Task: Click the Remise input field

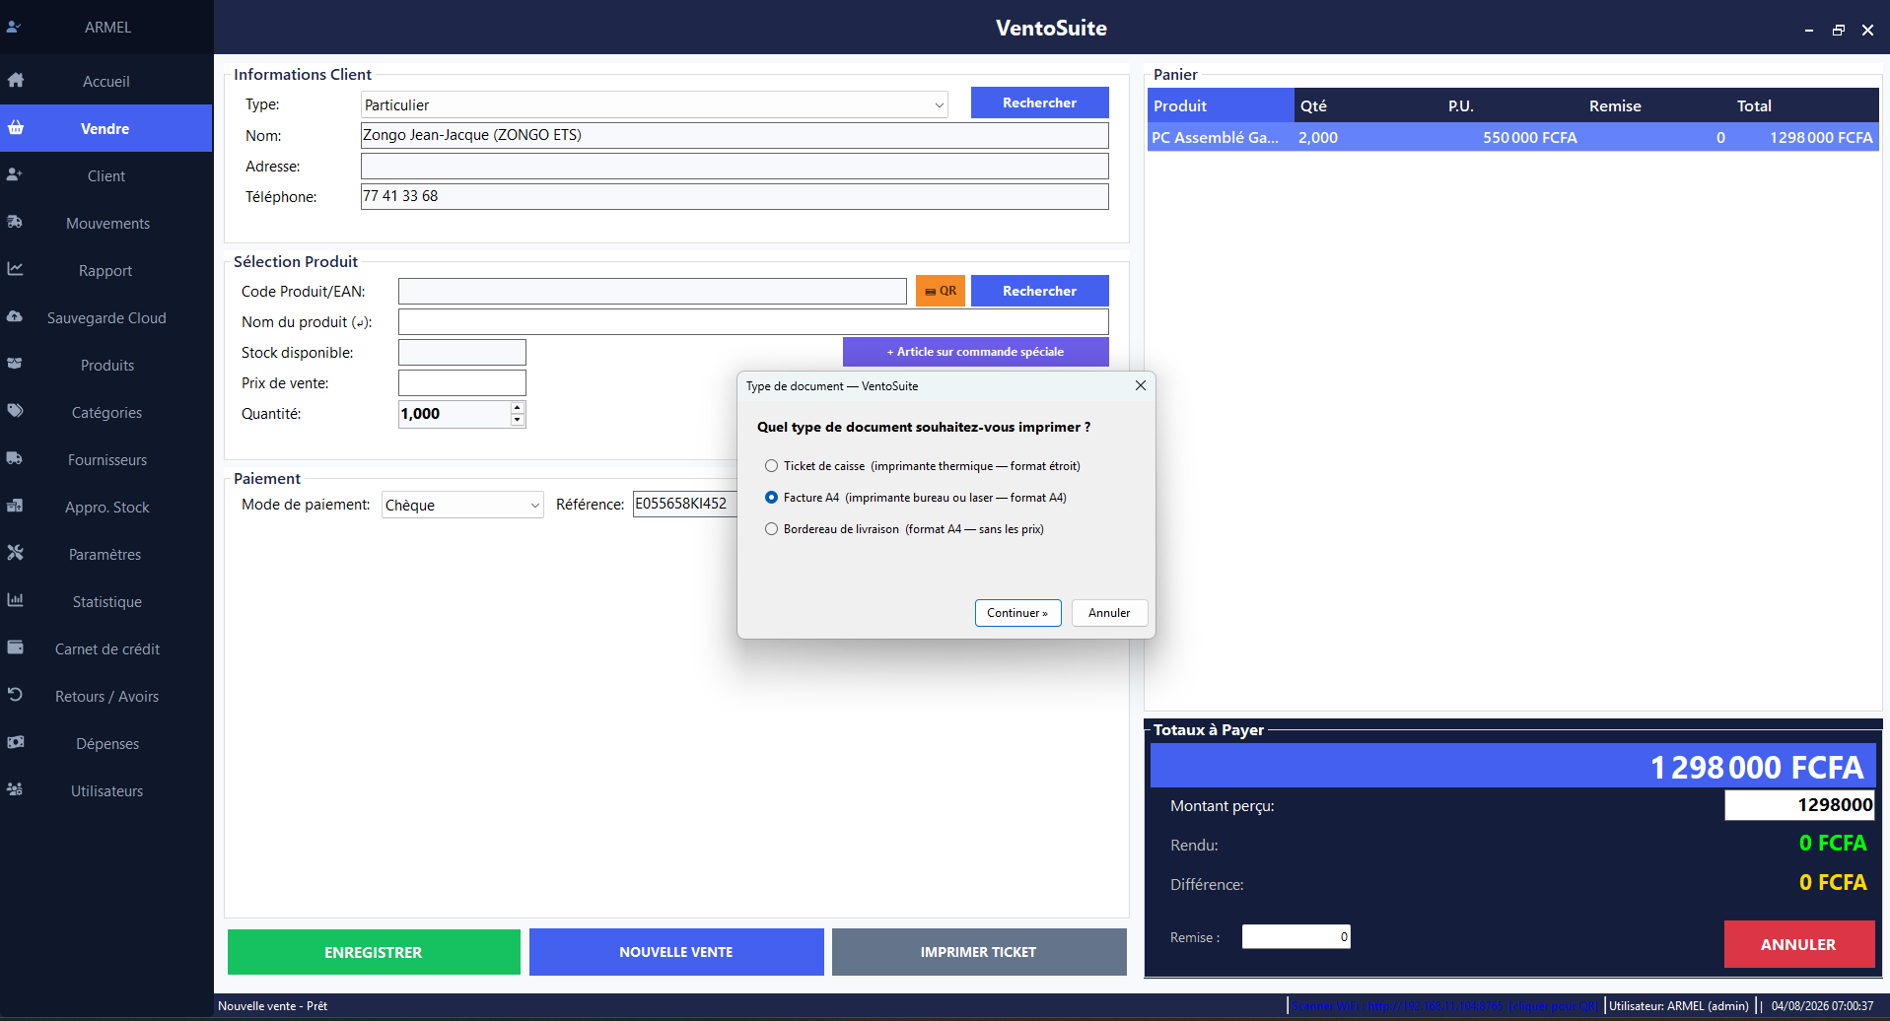Action: [1296, 936]
